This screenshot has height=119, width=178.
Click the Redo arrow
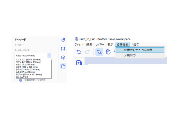87,52
